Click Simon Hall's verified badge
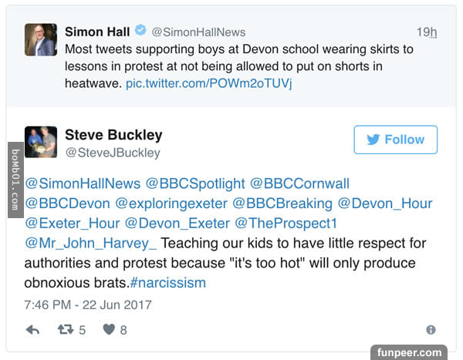Image resolution: width=463 pixels, height=360 pixels. (x=139, y=32)
